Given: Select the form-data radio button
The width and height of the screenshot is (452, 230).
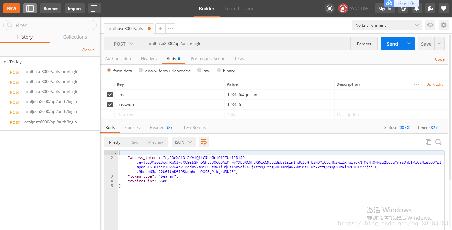Looking at the screenshot, I should (x=109, y=70).
